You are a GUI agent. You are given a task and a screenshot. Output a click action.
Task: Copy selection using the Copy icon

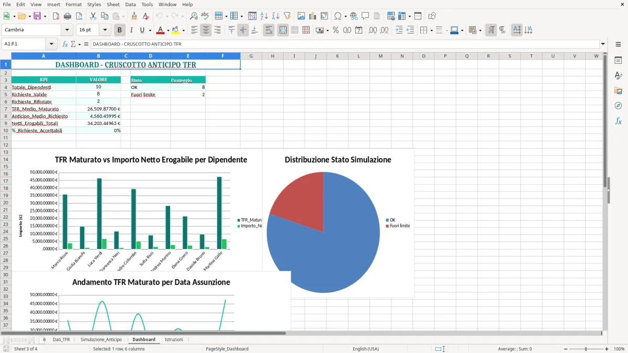(104, 16)
